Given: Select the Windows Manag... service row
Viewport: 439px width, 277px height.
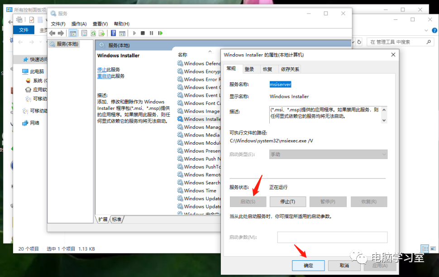Looking at the screenshot, I should [x=199, y=127].
